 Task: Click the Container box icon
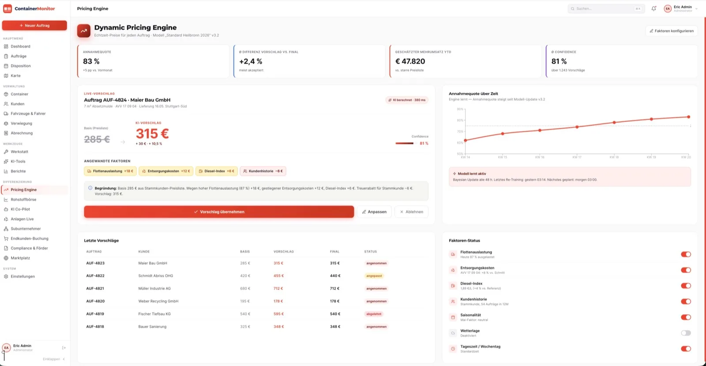[x=6, y=94]
